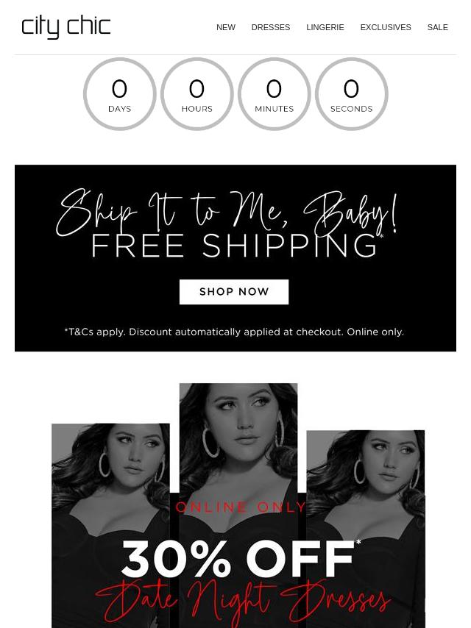Open the left model photo
The image size is (471, 628).
[110, 526]
